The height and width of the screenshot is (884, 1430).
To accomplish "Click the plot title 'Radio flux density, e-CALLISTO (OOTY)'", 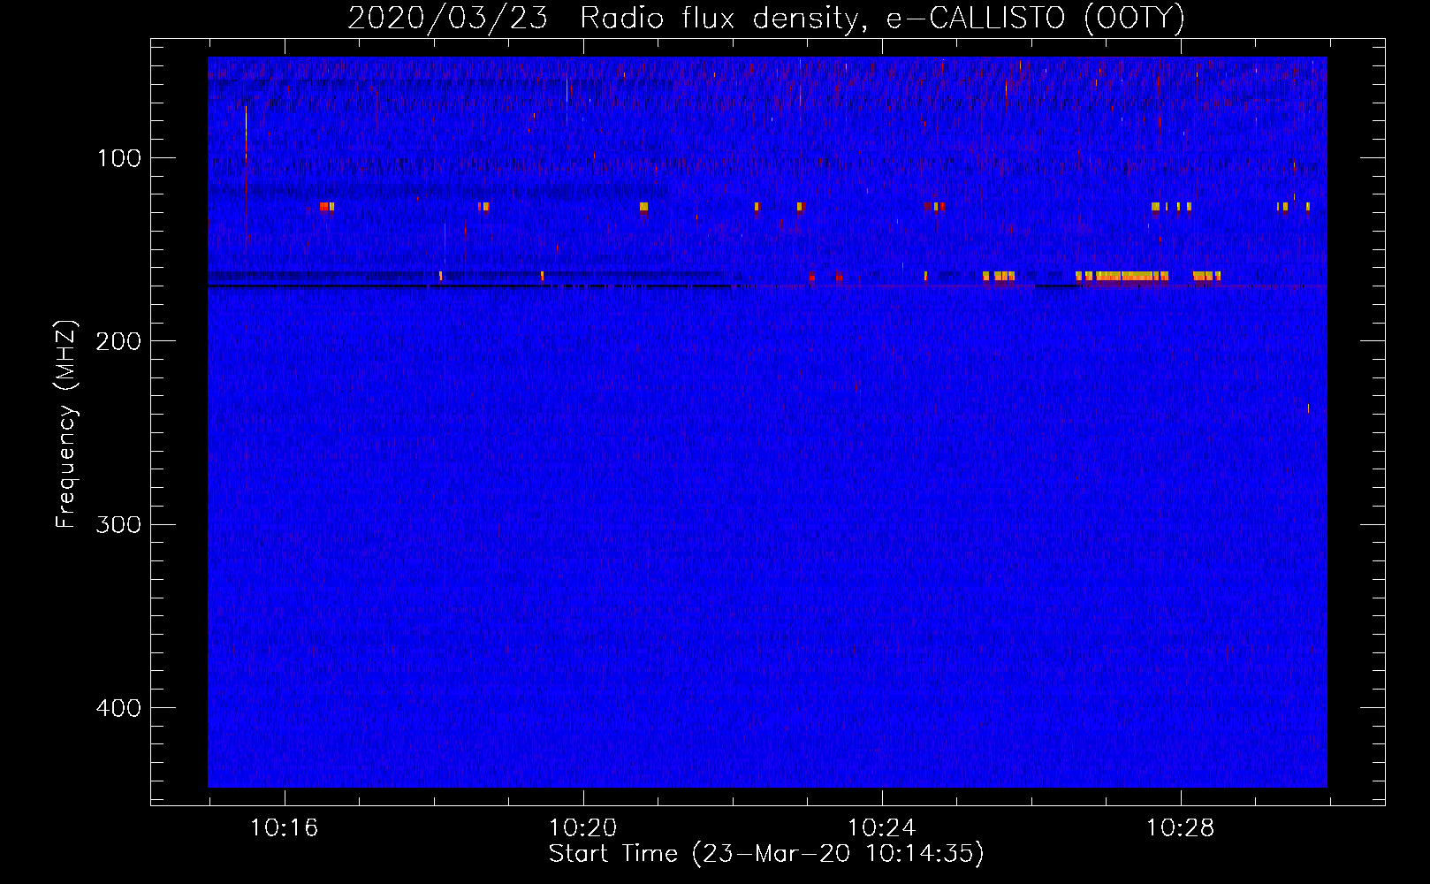I will click(882, 18).
